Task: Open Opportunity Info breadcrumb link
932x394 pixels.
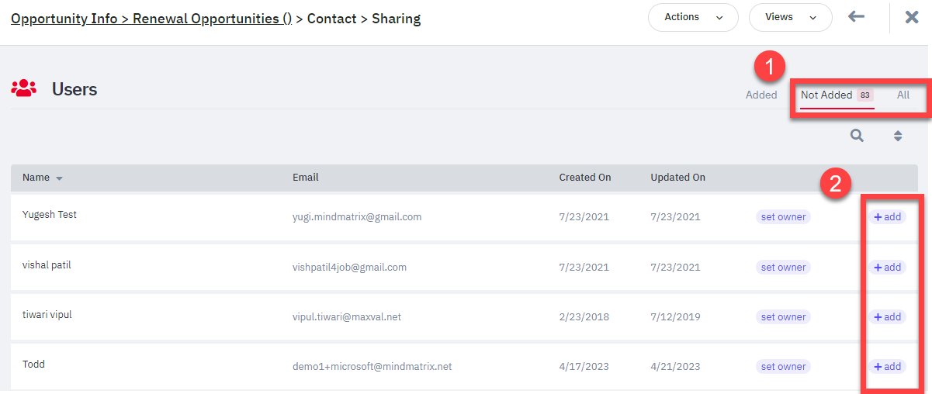Action: (65, 18)
